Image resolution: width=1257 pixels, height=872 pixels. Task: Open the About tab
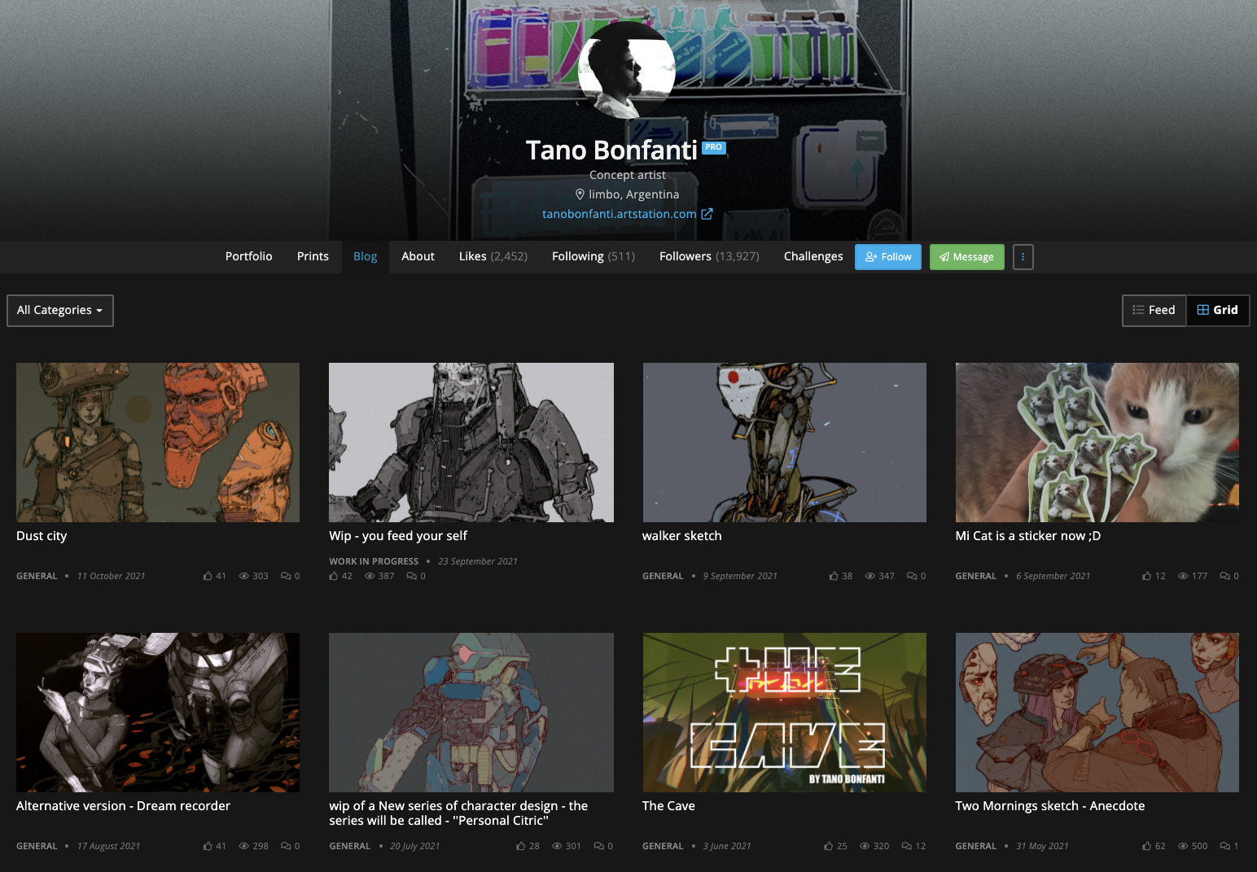coord(418,256)
